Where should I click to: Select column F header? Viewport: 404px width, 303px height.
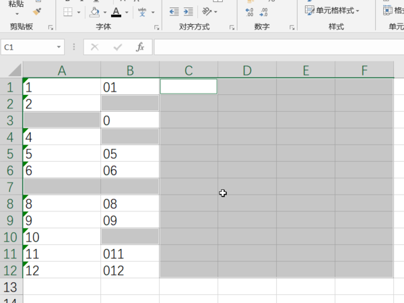364,70
